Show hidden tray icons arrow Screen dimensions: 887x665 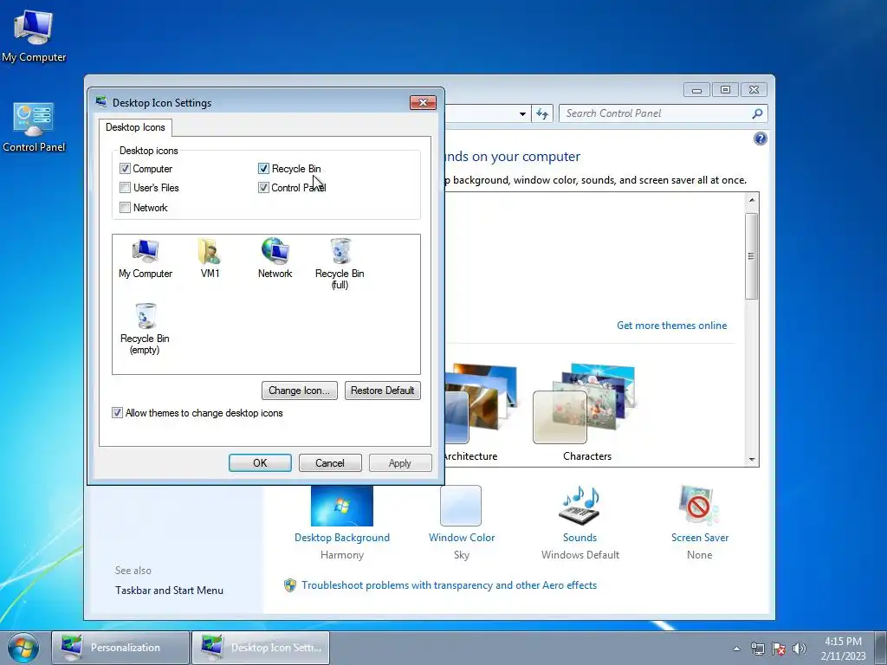click(736, 649)
